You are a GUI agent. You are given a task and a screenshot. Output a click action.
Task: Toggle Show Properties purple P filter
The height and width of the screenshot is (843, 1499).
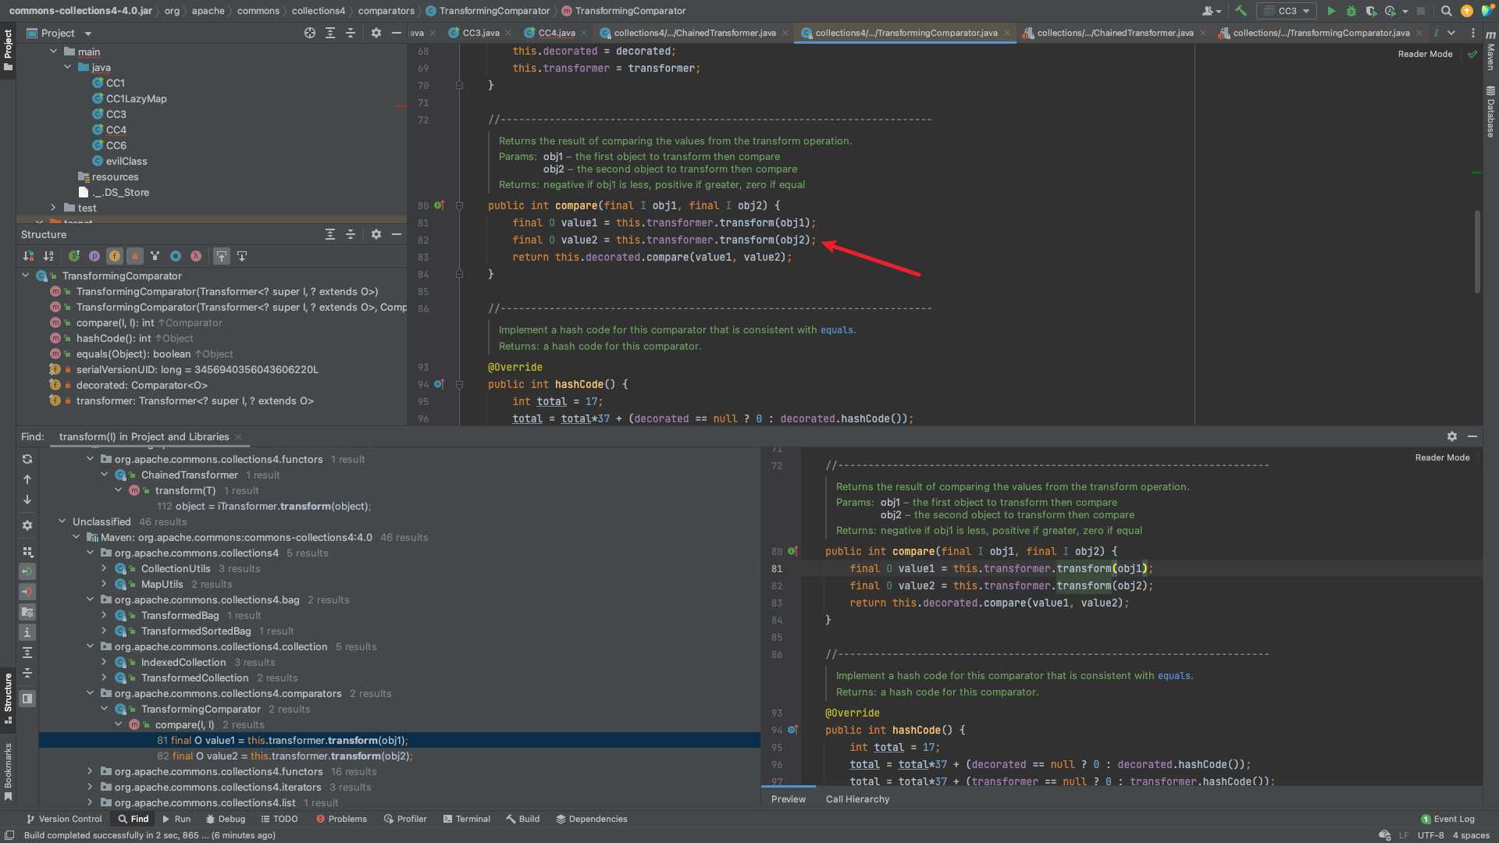[x=94, y=256]
